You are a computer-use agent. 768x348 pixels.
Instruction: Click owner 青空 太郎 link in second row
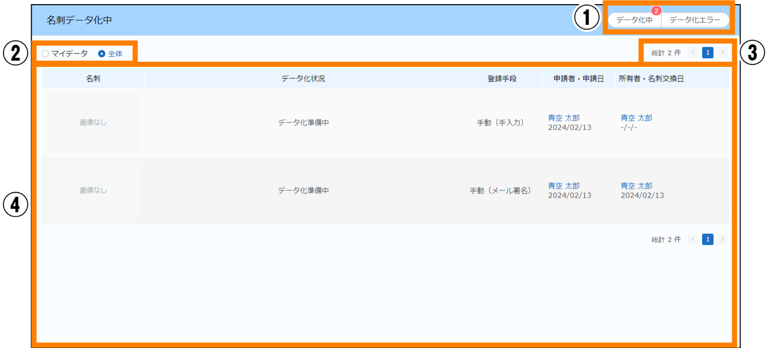pyautogui.click(x=636, y=186)
